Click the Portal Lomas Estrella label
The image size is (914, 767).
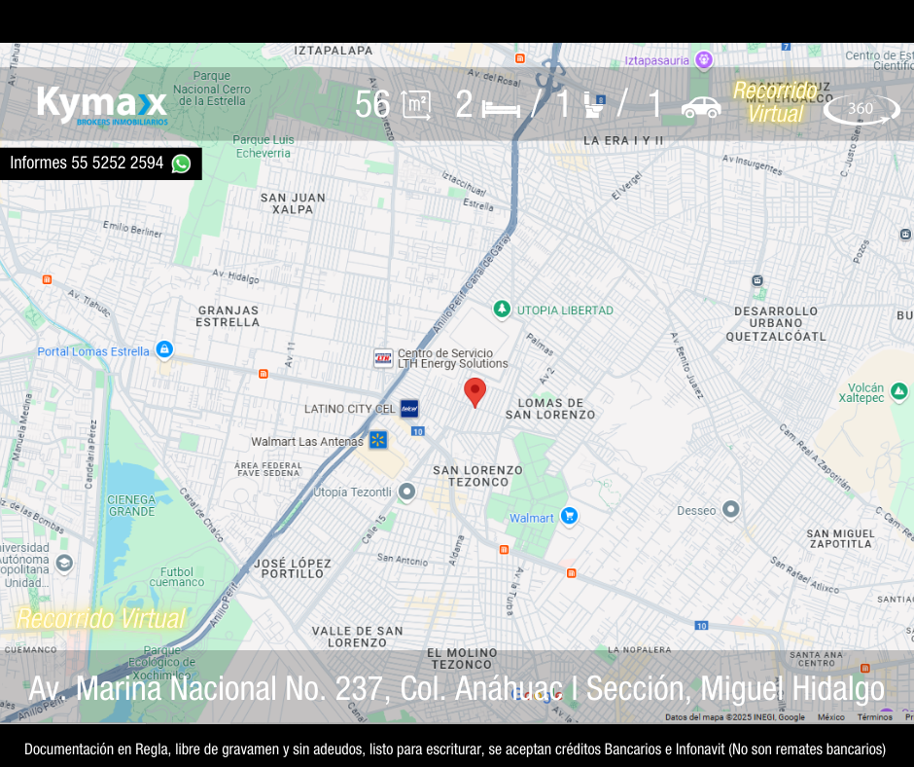[x=93, y=351]
